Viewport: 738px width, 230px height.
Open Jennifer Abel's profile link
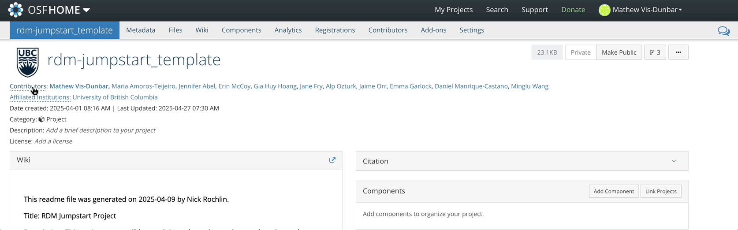pos(197,86)
